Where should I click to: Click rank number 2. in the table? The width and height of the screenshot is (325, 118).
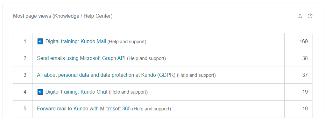click(25, 58)
